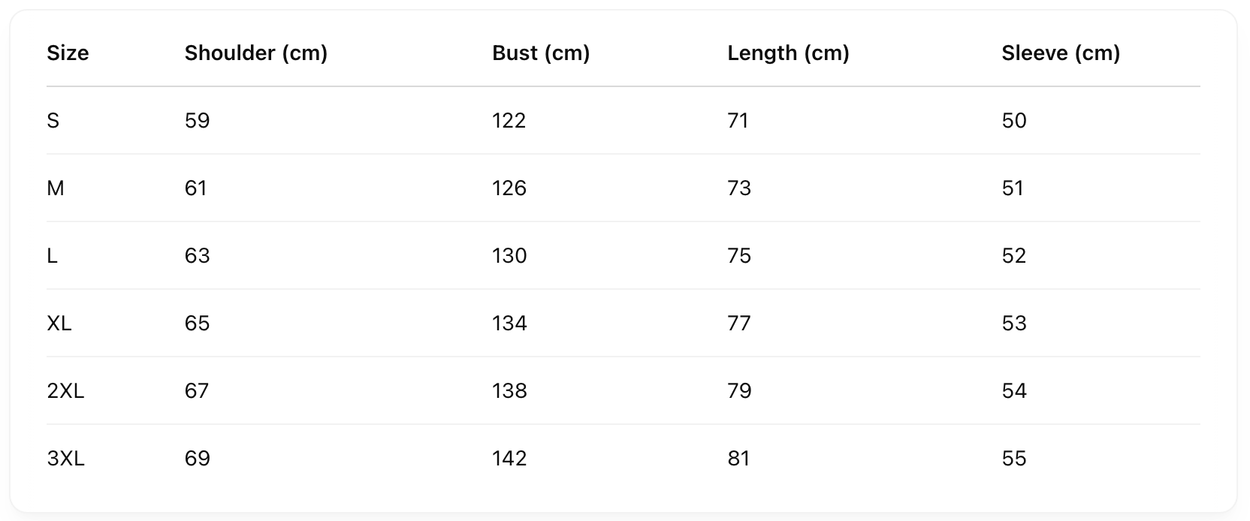Click the Length (cm) column header
This screenshot has height=521, width=1250.
(788, 53)
